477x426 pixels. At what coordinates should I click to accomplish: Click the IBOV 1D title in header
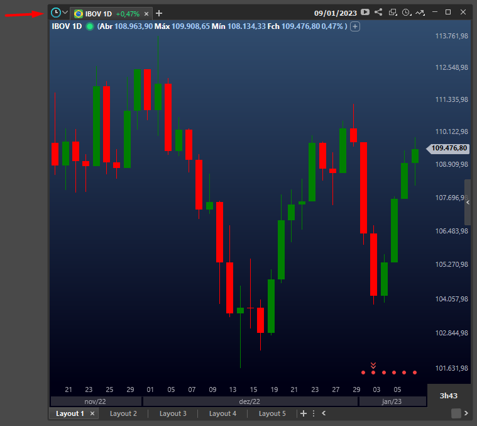pyautogui.click(x=67, y=26)
